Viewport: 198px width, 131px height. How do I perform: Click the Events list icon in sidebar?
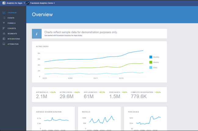(x=4, y=18)
